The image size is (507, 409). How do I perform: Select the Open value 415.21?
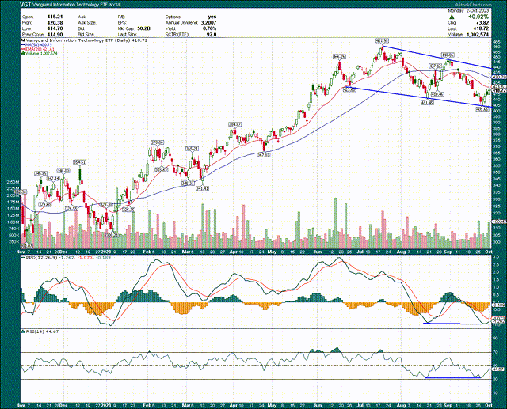(55, 17)
